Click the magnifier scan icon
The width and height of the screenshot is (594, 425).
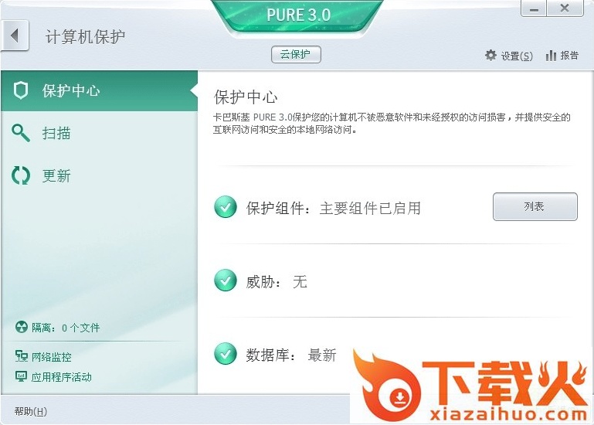tap(20, 133)
